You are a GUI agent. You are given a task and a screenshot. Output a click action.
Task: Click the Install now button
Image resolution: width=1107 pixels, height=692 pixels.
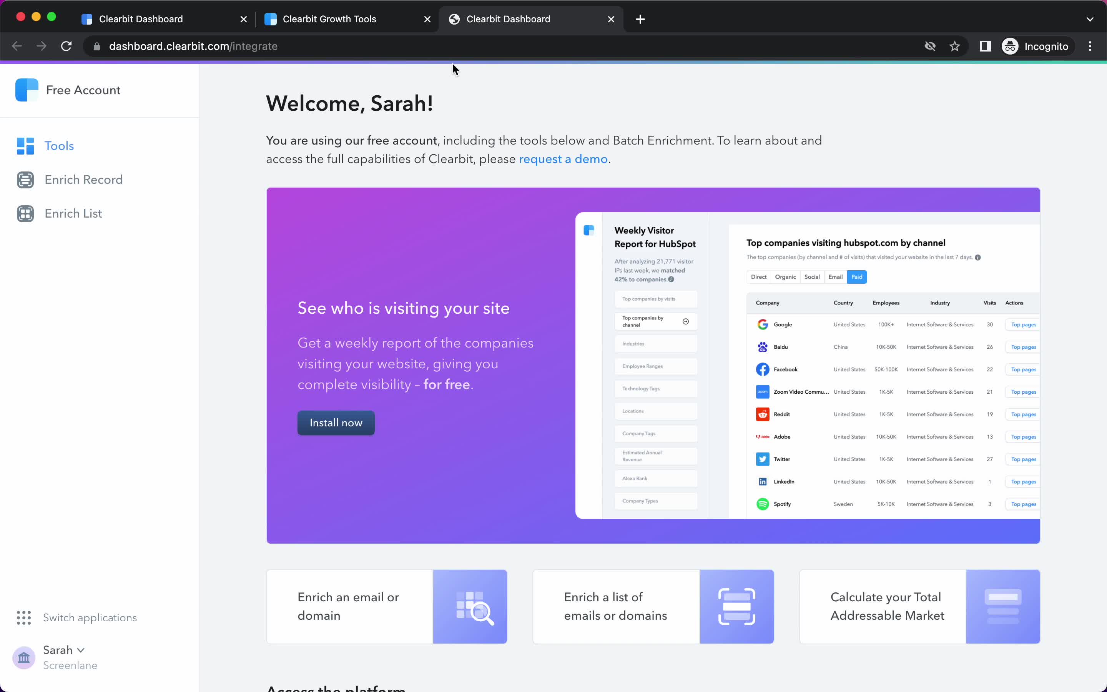[x=336, y=423]
